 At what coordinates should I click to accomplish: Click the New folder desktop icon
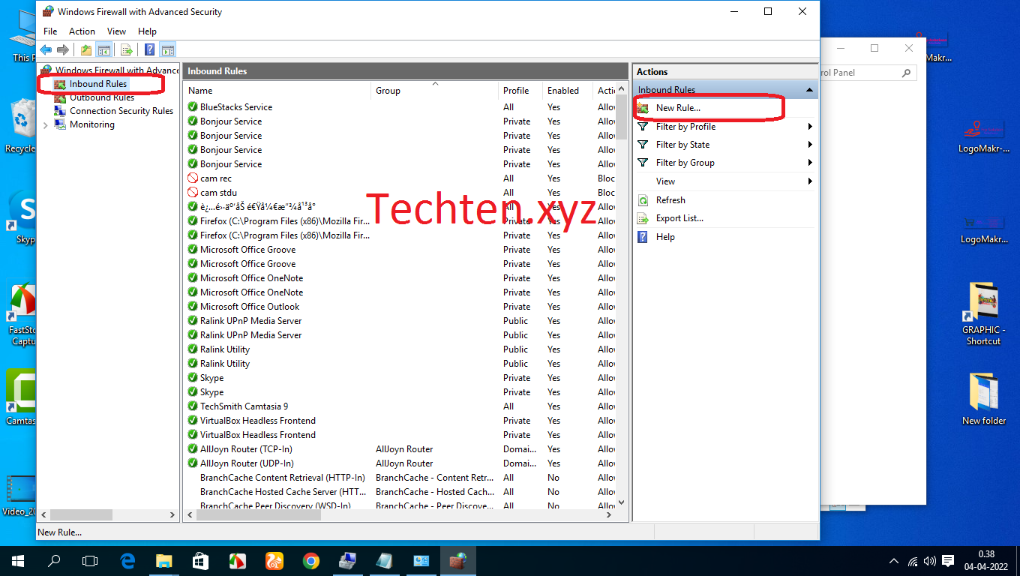(983, 398)
